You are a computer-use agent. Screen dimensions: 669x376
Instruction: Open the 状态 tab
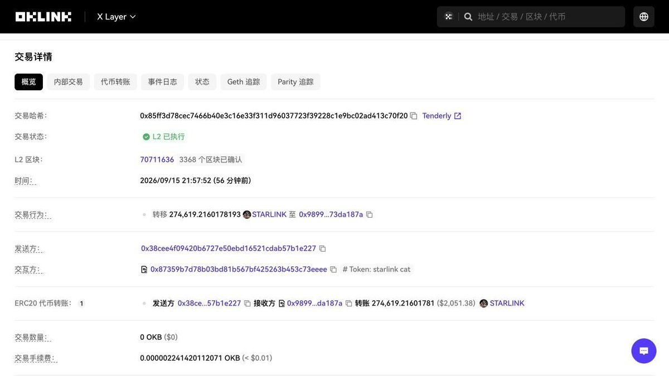tap(202, 82)
